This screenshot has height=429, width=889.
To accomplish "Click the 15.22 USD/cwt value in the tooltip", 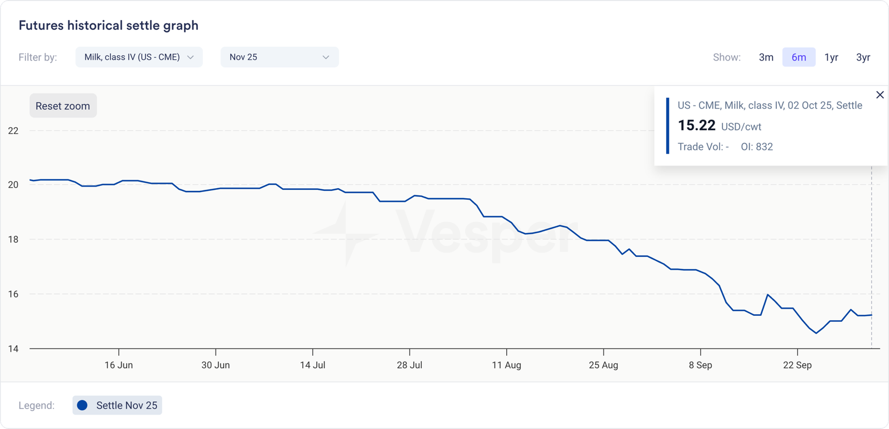I will 719,126.
